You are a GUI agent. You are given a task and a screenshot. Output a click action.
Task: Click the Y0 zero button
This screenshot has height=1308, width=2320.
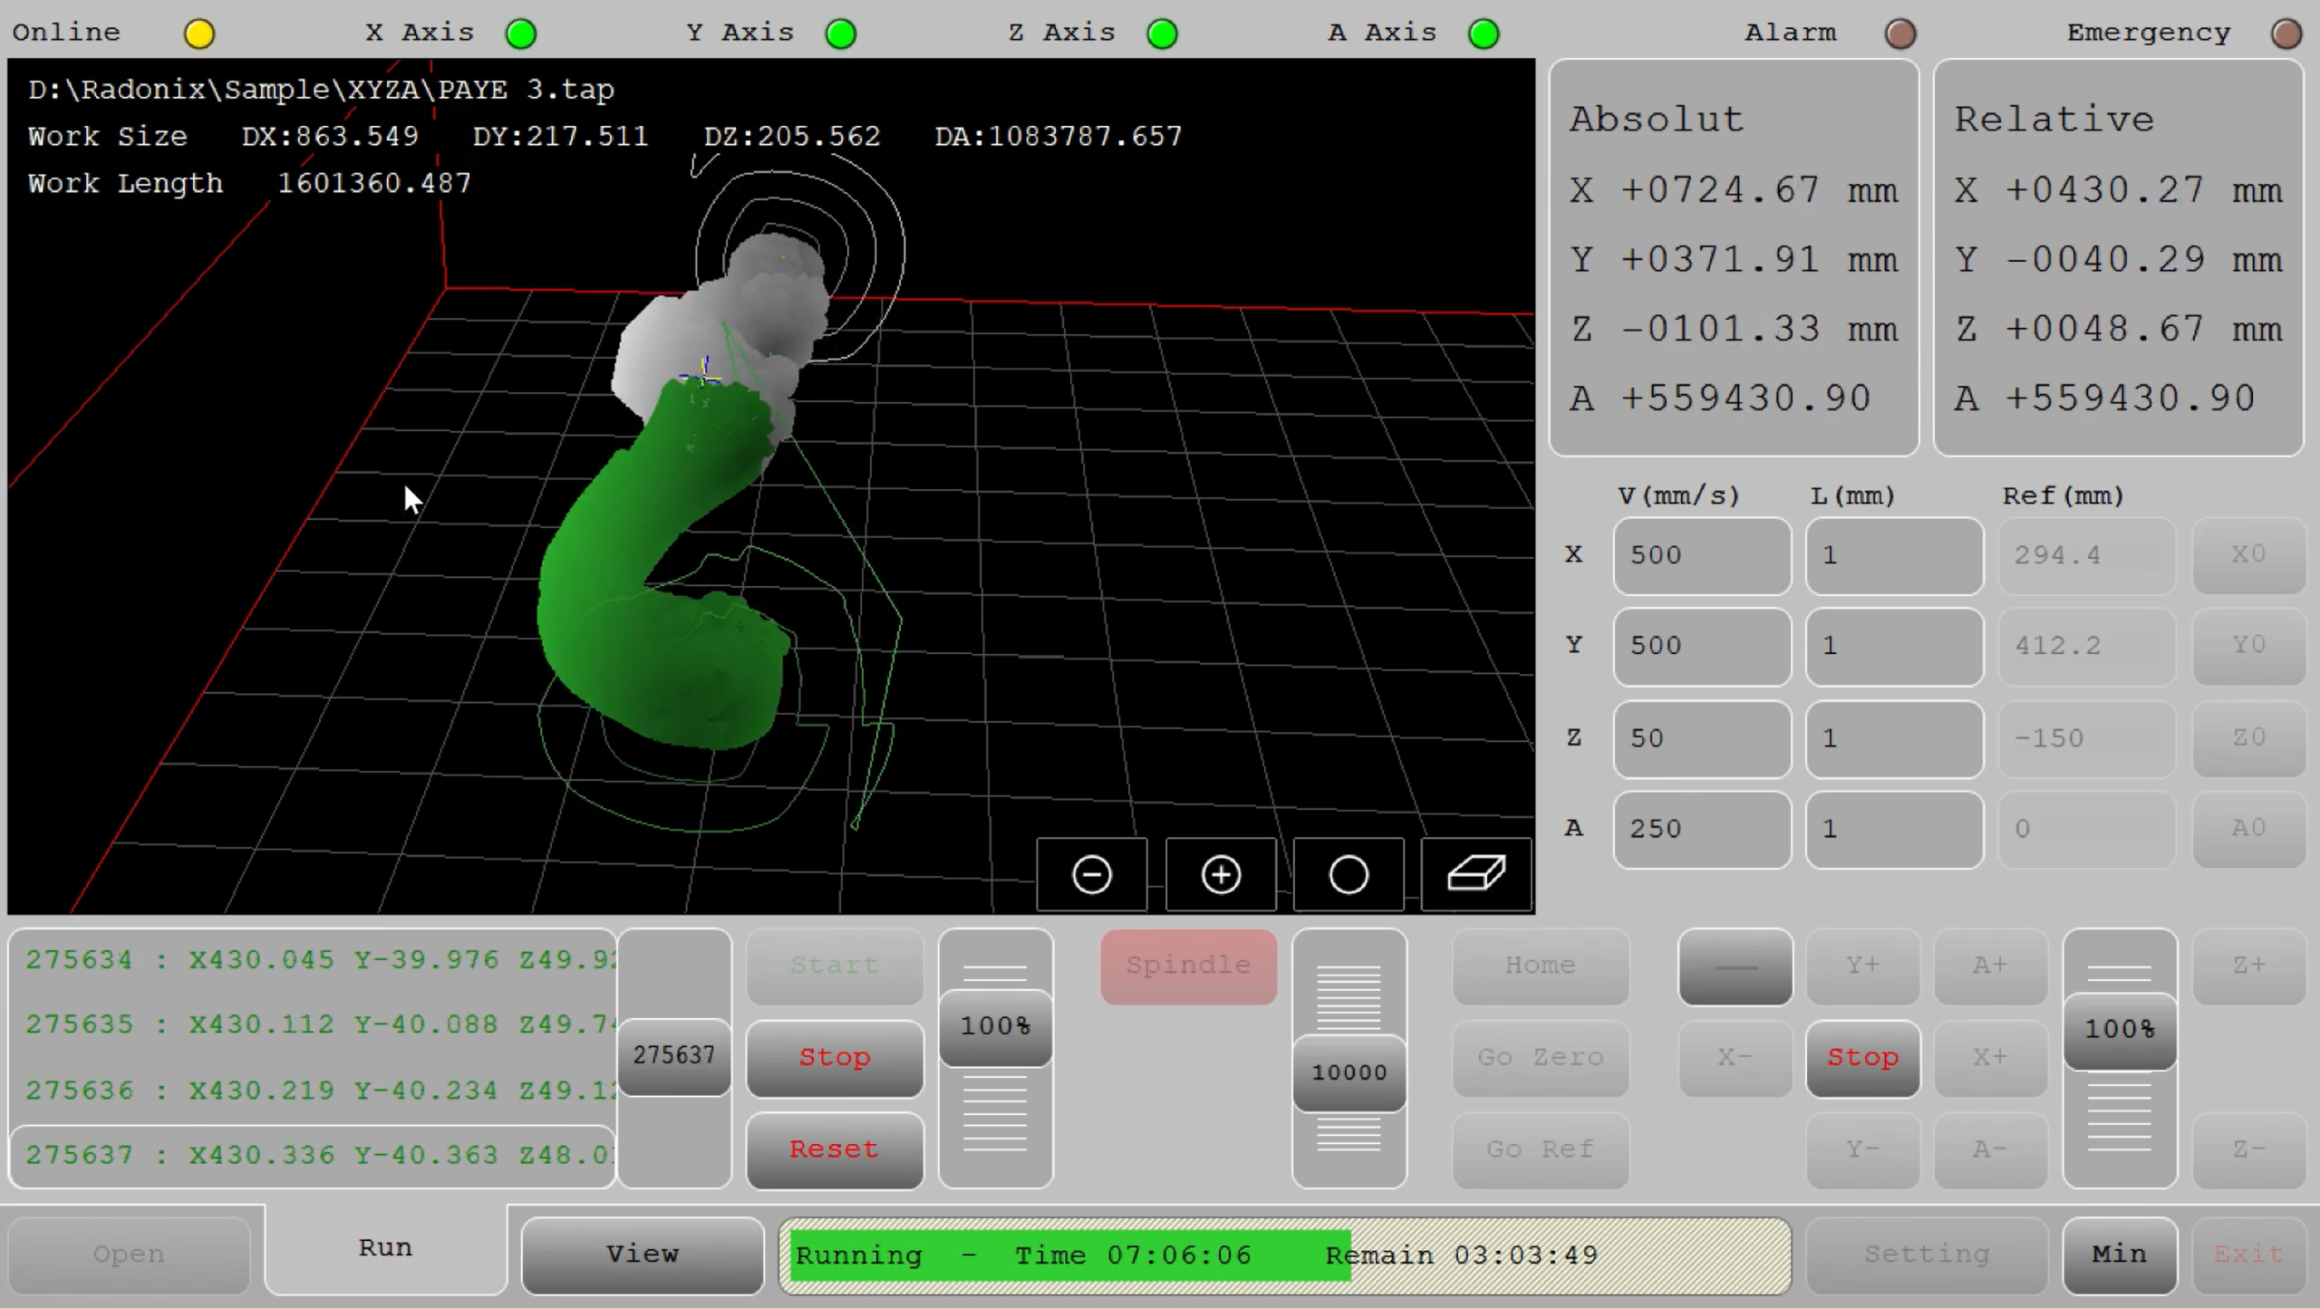pos(2249,646)
